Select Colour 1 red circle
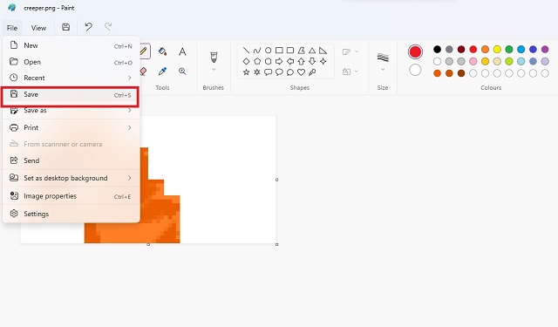Screen dimensions: 558x327 415,52
